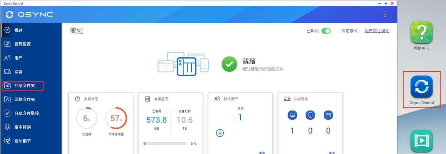Open the three-dot more options menu

pyautogui.click(x=385, y=15)
